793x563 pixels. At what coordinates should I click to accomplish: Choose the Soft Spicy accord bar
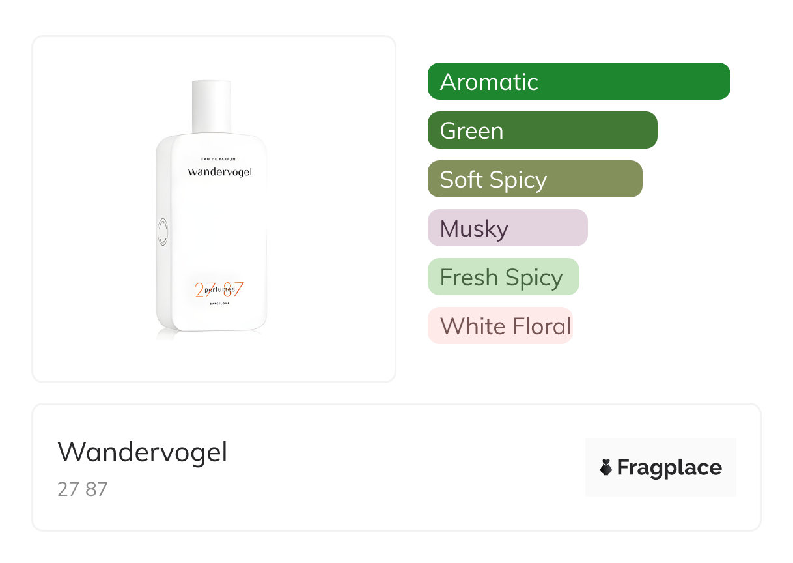point(535,179)
